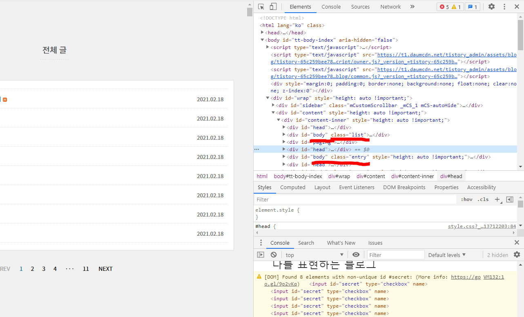Go to page 3 of the post list

click(x=44, y=269)
